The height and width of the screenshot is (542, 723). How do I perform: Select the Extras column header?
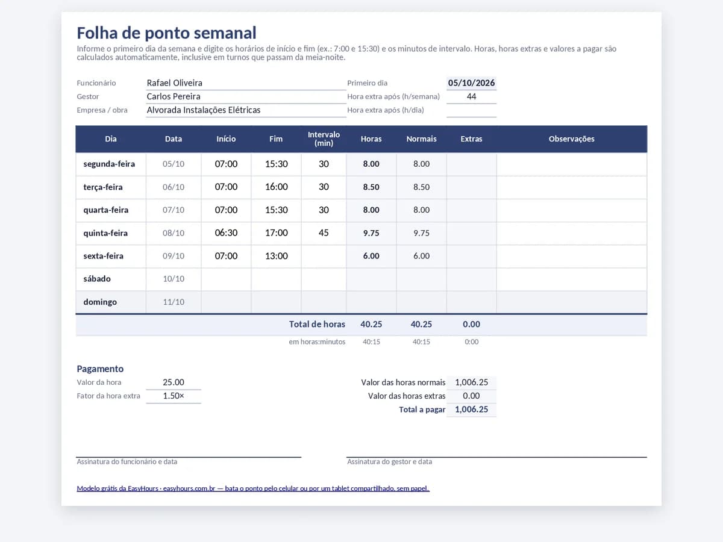click(471, 139)
